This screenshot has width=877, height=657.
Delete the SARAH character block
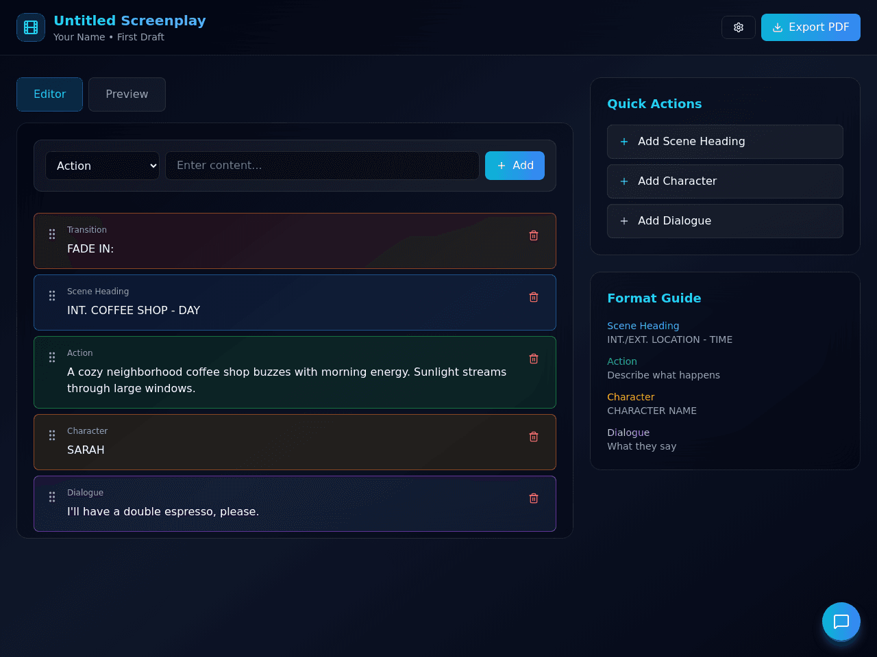point(534,437)
